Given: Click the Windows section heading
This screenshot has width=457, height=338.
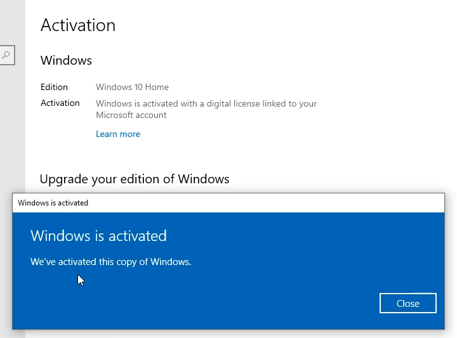Looking at the screenshot, I should [66, 60].
